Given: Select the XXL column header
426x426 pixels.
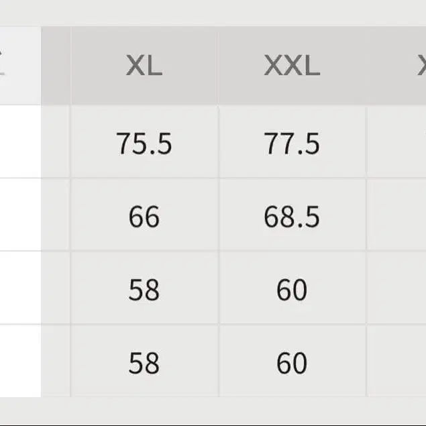Looking at the screenshot, I should 292,66.
